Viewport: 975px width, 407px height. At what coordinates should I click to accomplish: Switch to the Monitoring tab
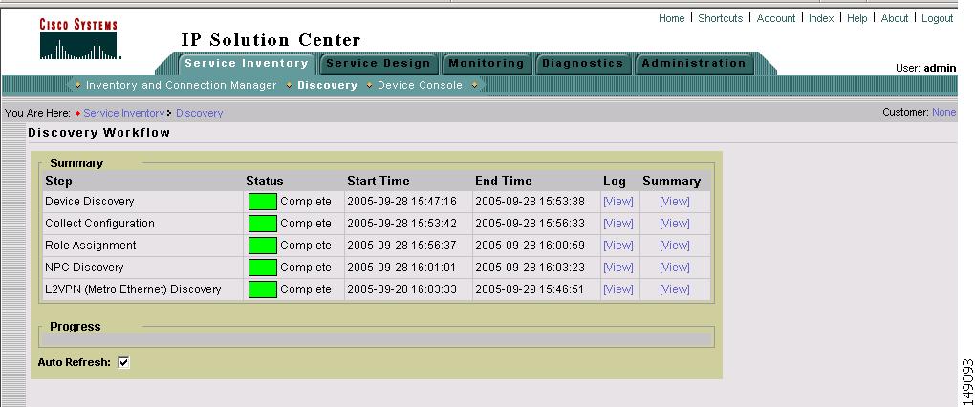point(487,63)
